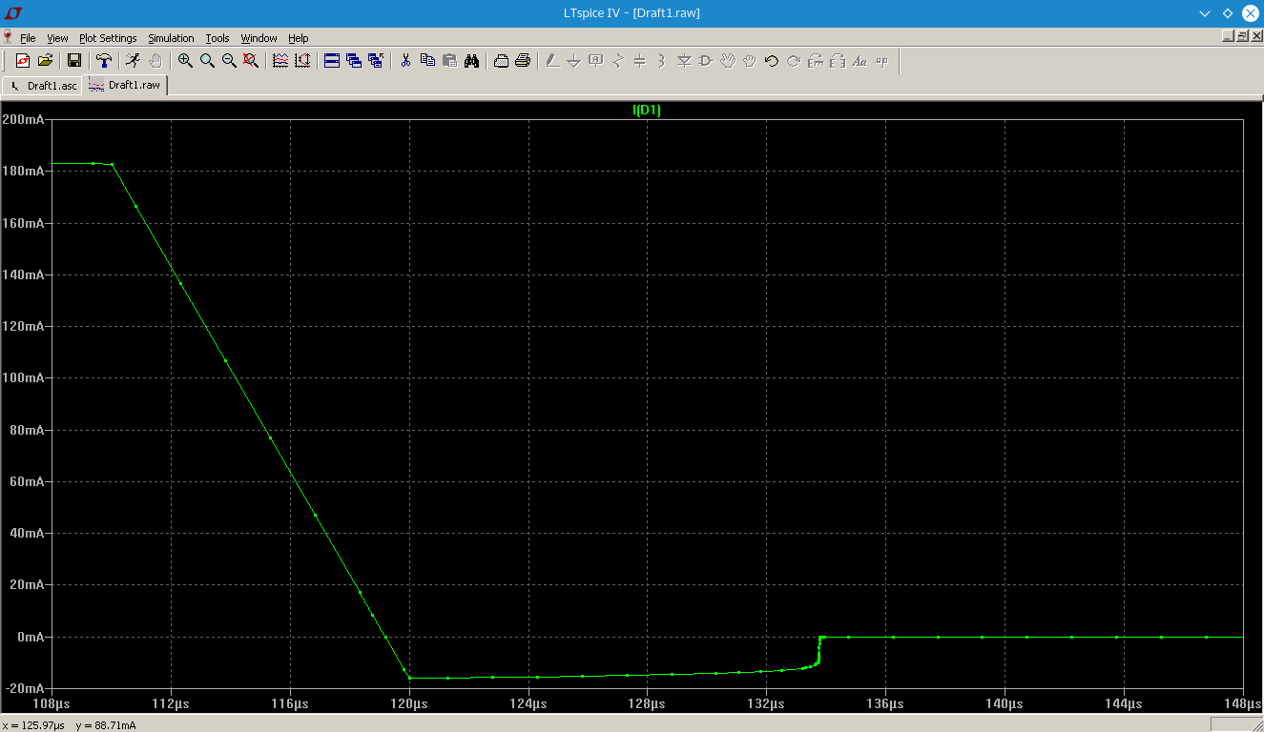Open the Control Panel hammer icon
The image size is (1264, 732).
(104, 61)
